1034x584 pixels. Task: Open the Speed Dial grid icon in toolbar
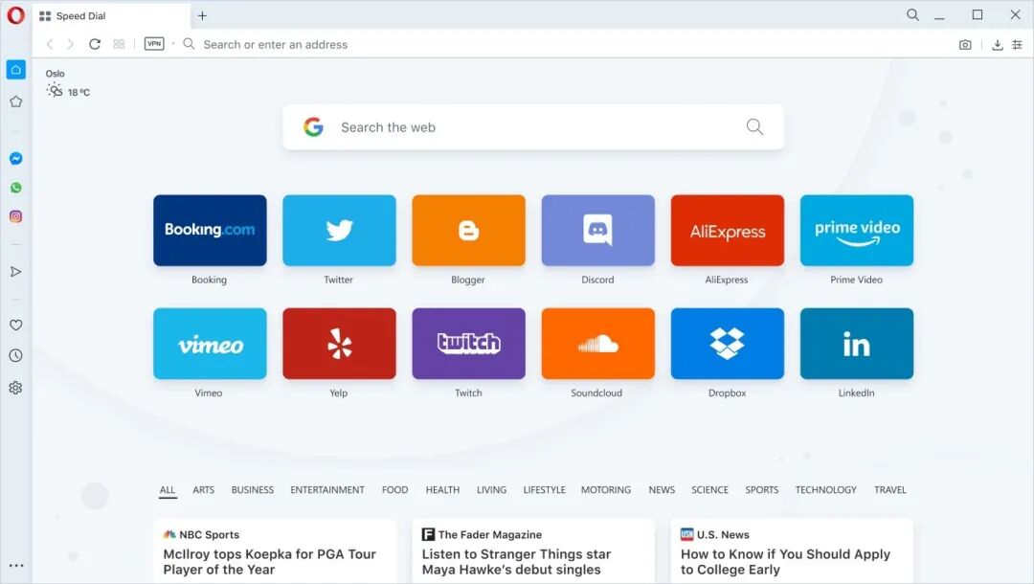tap(119, 44)
